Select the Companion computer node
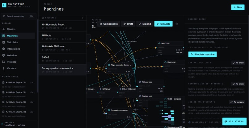 click(x=120, y=113)
